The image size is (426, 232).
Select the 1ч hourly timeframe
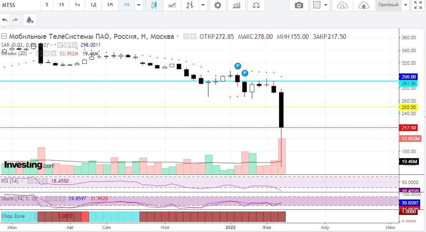pos(77,5)
